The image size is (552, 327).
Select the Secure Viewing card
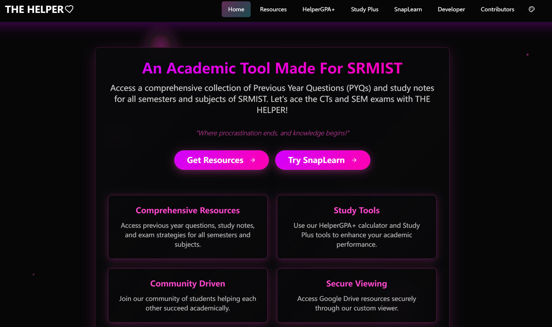click(x=356, y=295)
